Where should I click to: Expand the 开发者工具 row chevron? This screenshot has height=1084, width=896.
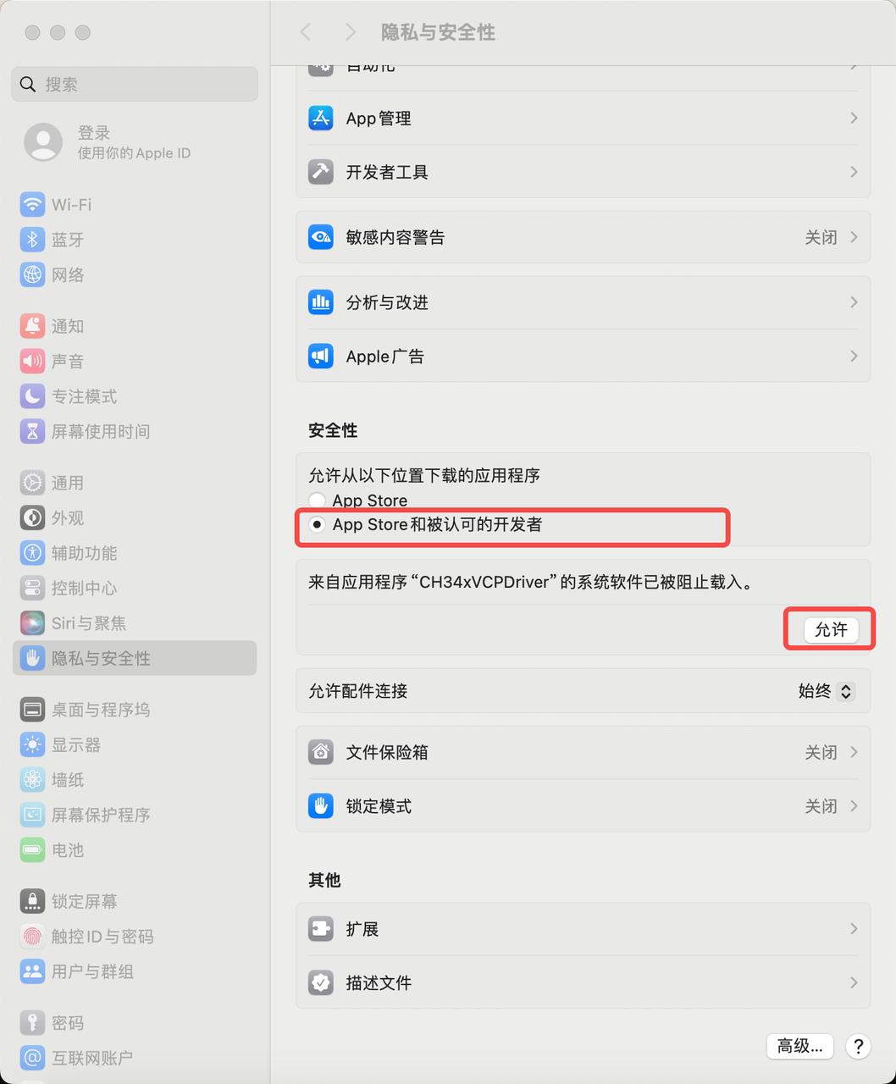click(854, 172)
